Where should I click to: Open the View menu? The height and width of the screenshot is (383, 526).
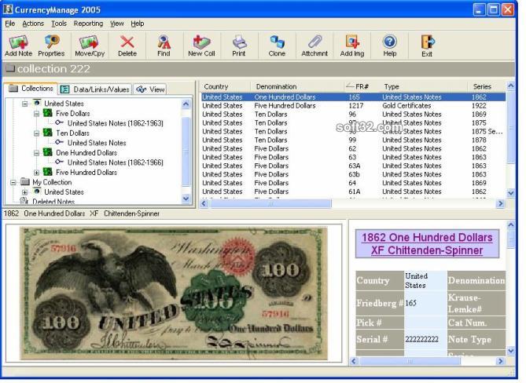[x=116, y=24]
